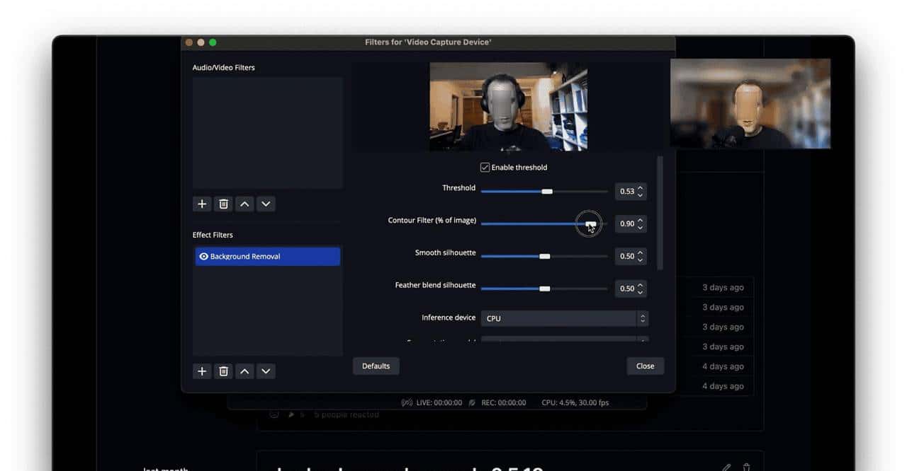Select the Background Removal filter row
This screenshot has height=471, width=907.
click(x=268, y=256)
